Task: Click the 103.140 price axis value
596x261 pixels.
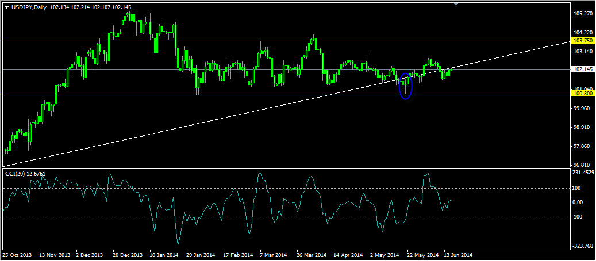Action: tap(583, 51)
